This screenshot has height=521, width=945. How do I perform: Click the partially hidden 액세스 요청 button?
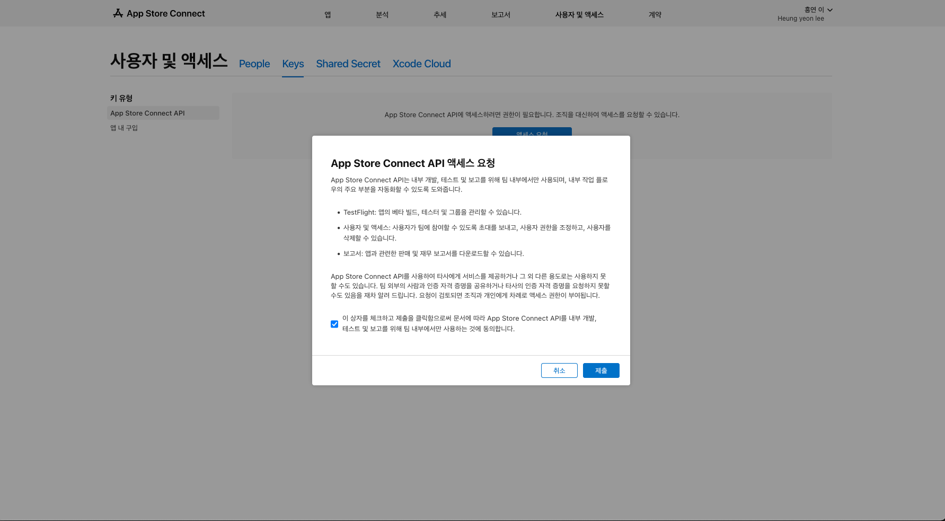tap(532, 131)
